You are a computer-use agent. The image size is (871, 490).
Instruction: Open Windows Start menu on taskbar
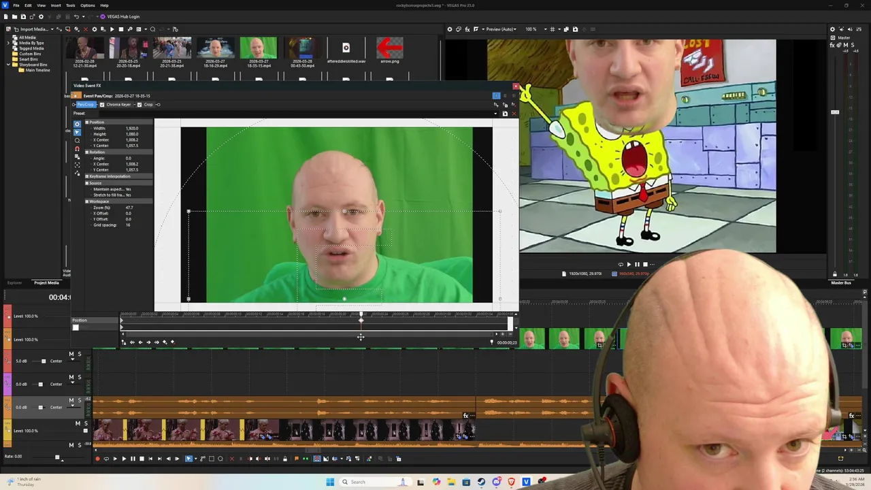click(x=330, y=482)
